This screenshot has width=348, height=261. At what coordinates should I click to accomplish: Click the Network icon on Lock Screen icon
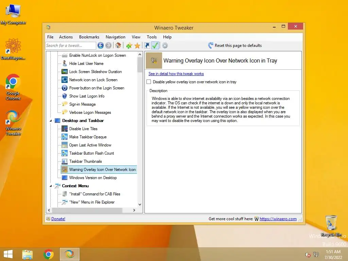(65, 80)
